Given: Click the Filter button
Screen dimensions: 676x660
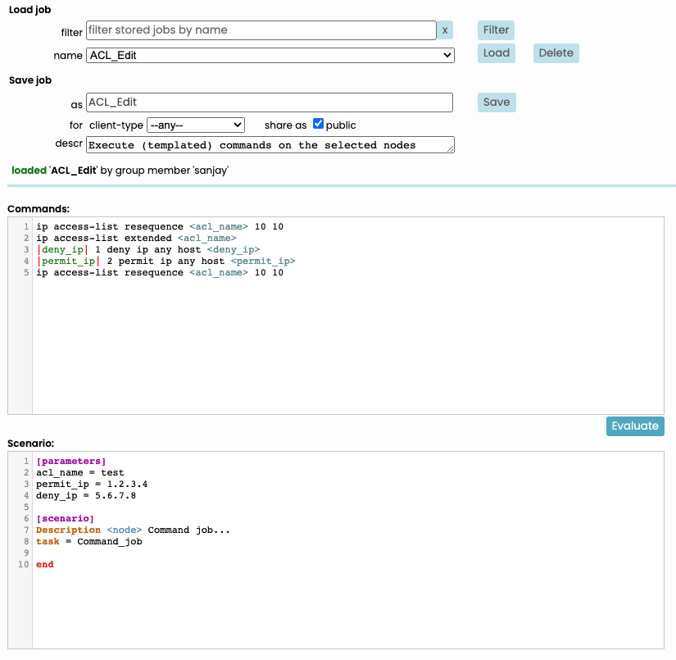Looking at the screenshot, I should [x=496, y=30].
